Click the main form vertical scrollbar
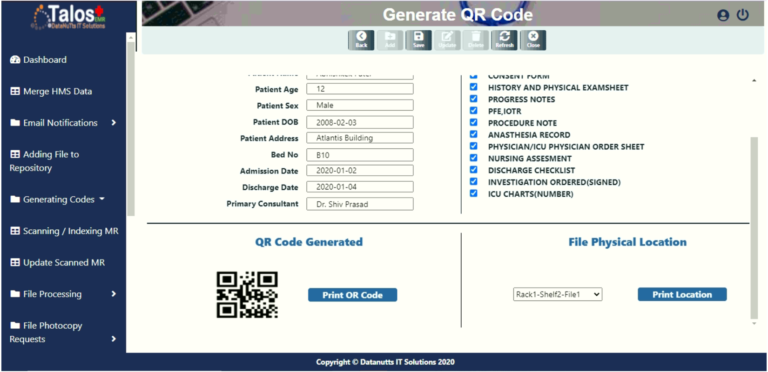The image size is (768, 372). pyautogui.click(x=754, y=228)
